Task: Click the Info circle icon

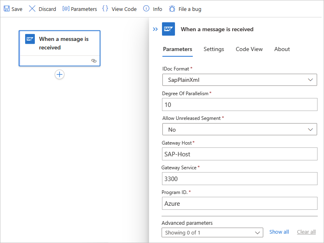Action: pyautogui.click(x=147, y=9)
